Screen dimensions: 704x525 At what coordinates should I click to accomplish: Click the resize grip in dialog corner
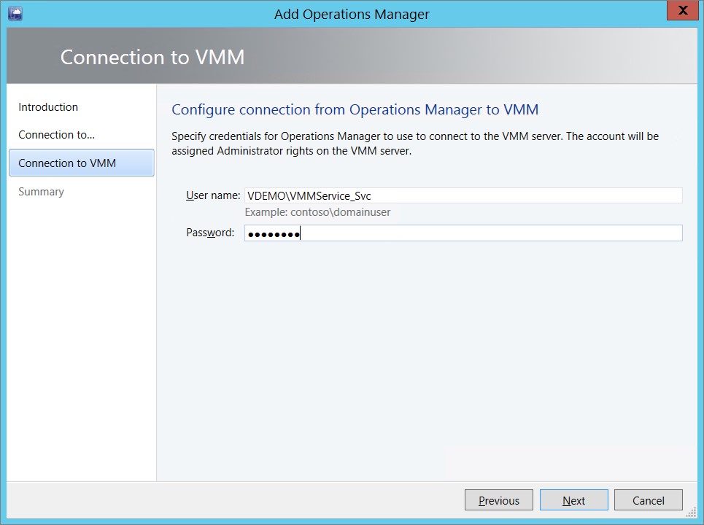[691, 512]
